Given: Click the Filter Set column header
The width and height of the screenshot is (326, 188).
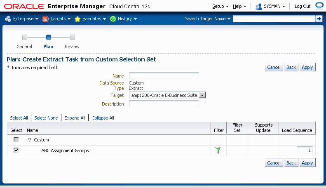Looking at the screenshot, I should (x=237, y=128).
